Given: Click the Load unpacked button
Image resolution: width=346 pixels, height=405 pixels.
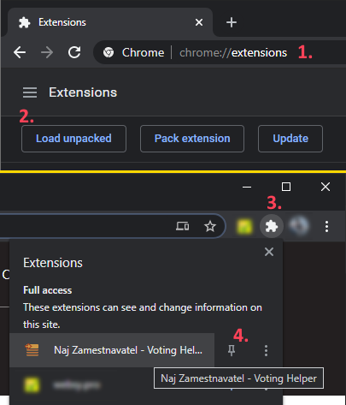Looking at the screenshot, I should [73, 139].
